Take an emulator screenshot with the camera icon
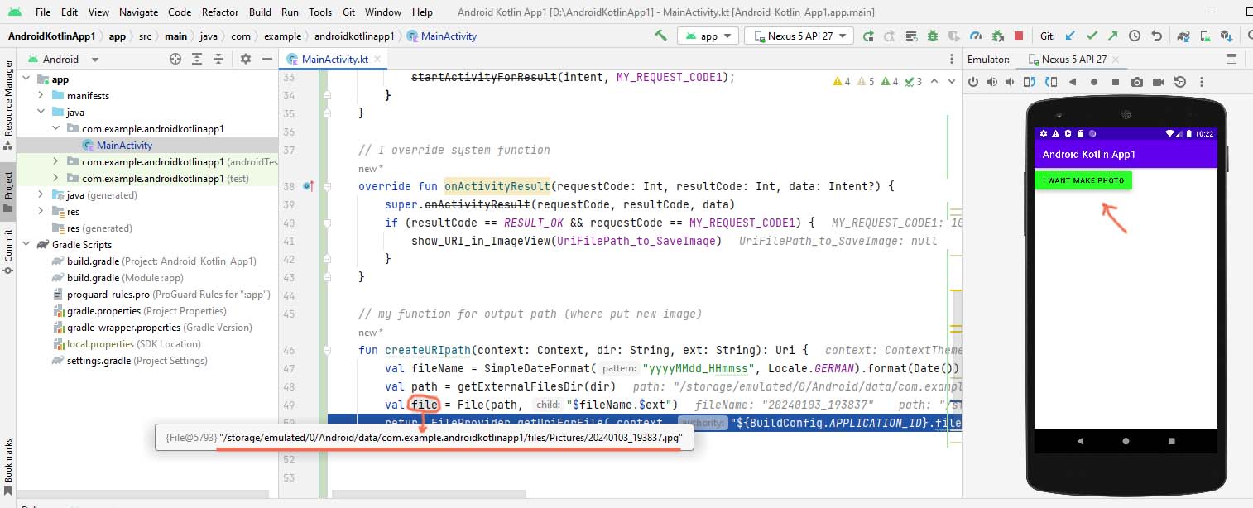Image resolution: width=1253 pixels, height=508 pixels. [x=1137, y=82]
